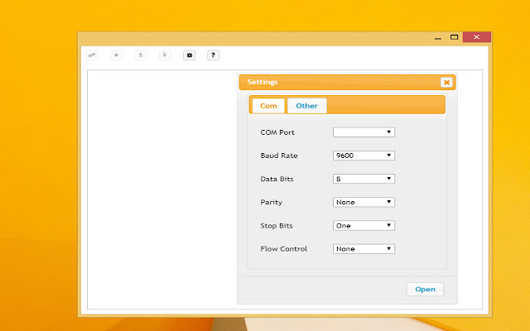Screen dimensions: 530x331
Task: Click the 'COM Port' label
Action: coord(277,132)
